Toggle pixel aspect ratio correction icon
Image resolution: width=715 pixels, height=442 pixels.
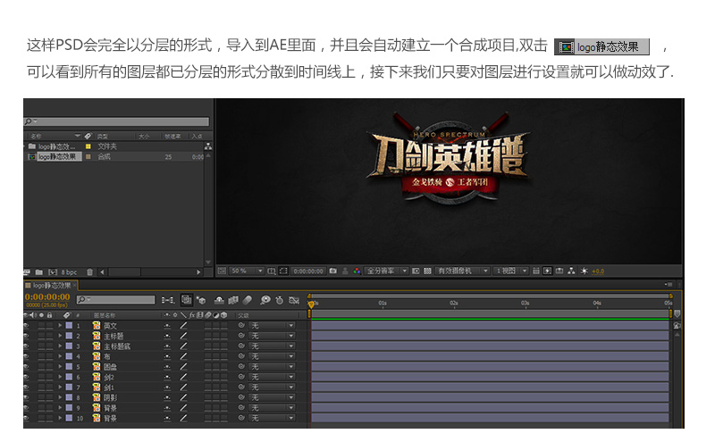pyautogui.click(x=535, y=271)
